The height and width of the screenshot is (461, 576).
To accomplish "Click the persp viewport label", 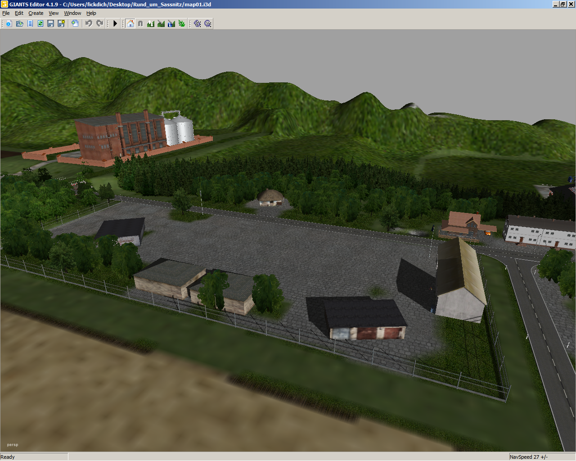I will [13, 445].
